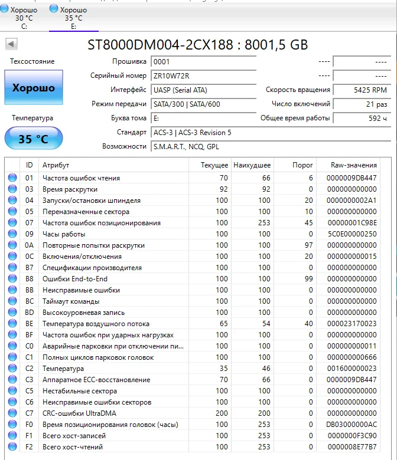Viewport: 397px width, 460px height.
Task: Click the transfer mode field SATA/300 | SATA/600
Action: click(203, 104)
